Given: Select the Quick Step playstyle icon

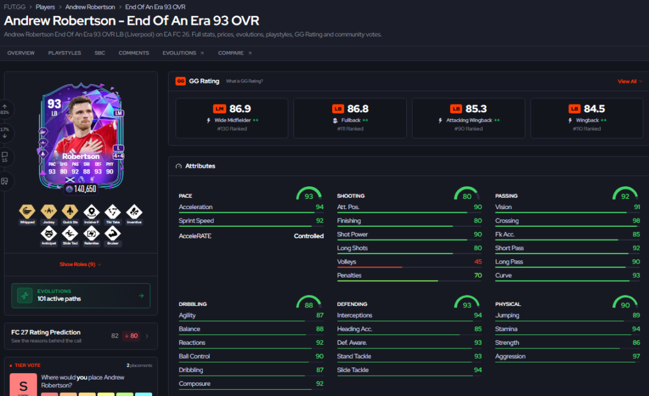Looking at the screenshot, I should (70, 212).
